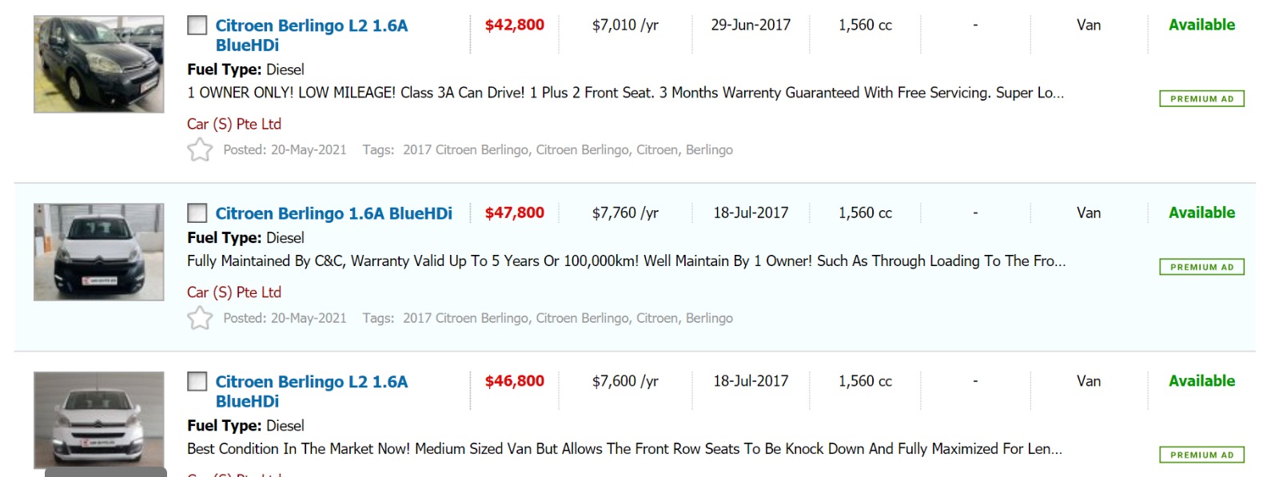Image resolution: width=1279 pixels, height=477 pixels.
Task: Select the '2017 Citroen Berlingo' tag in the $42,800 listing
Action: pyautogui.click(x=465, y=149)
